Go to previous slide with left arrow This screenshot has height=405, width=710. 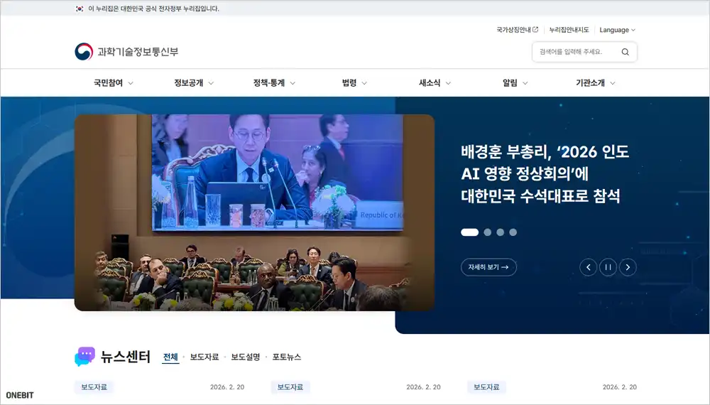click(588, 267)
